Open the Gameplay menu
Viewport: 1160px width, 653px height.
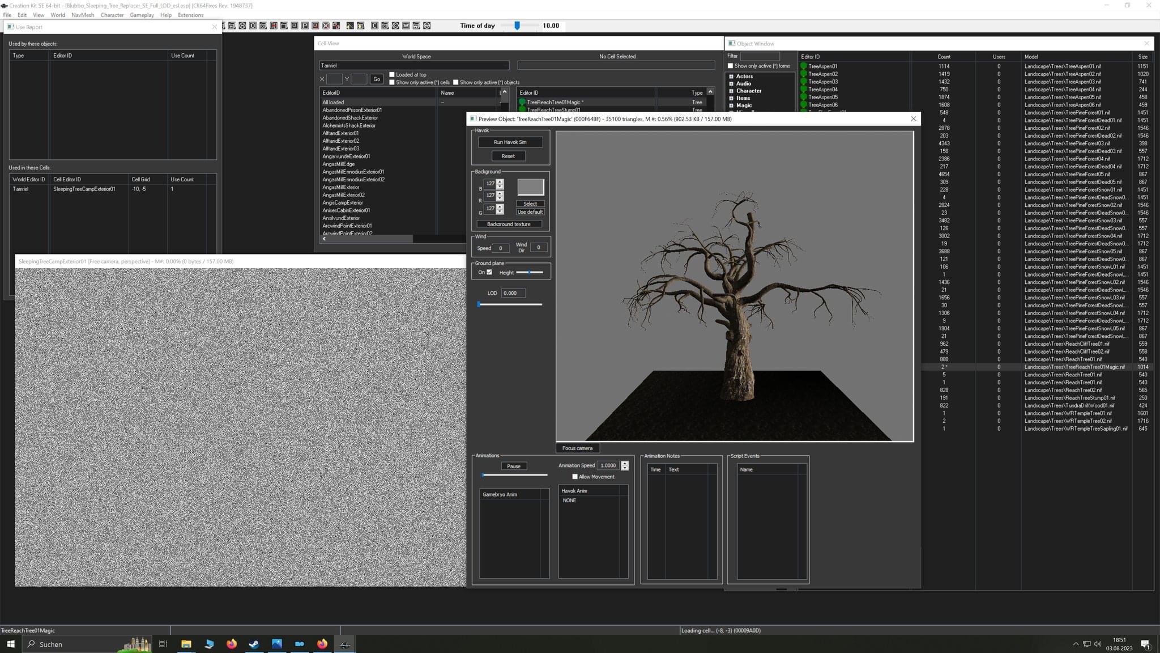(x=142, y=15)
